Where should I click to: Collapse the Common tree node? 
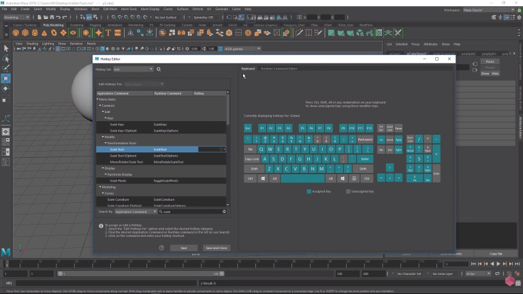pyautogui.click(x=100, y=105)
